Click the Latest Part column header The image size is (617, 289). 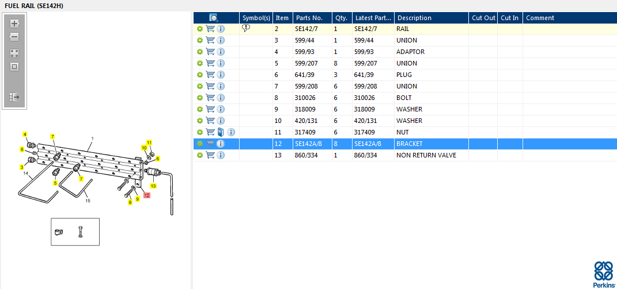tap(373, 18)
